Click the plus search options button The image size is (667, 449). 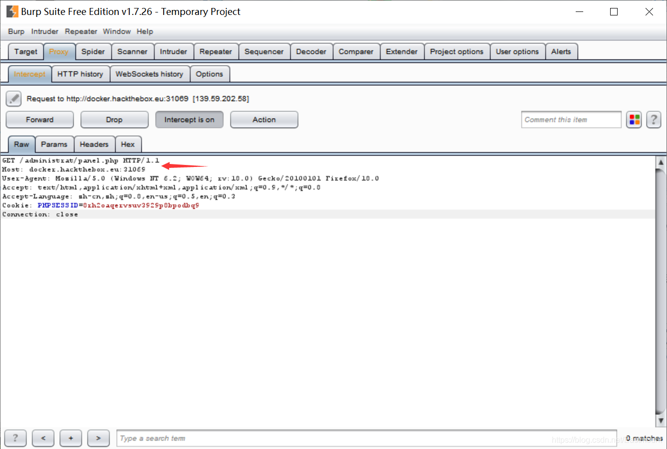coord(71,438)
